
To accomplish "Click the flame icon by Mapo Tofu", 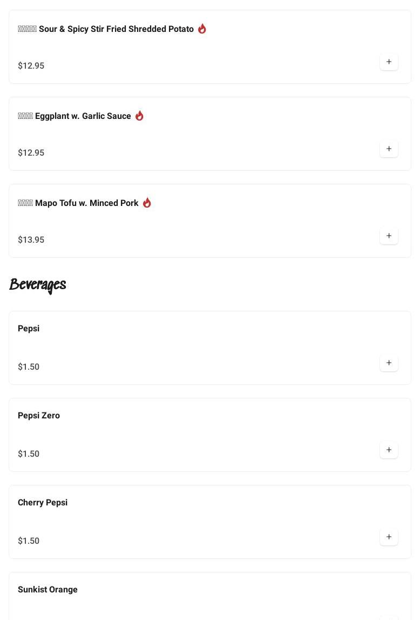I will pos(147,203).
